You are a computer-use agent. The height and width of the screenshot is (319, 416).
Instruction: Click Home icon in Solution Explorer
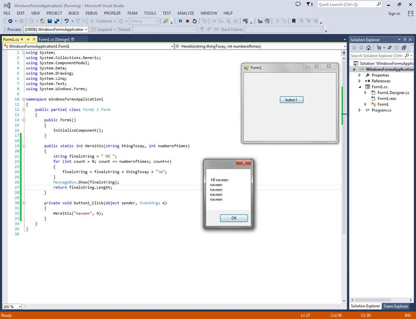pyautogui.click(x=369, y=48)
